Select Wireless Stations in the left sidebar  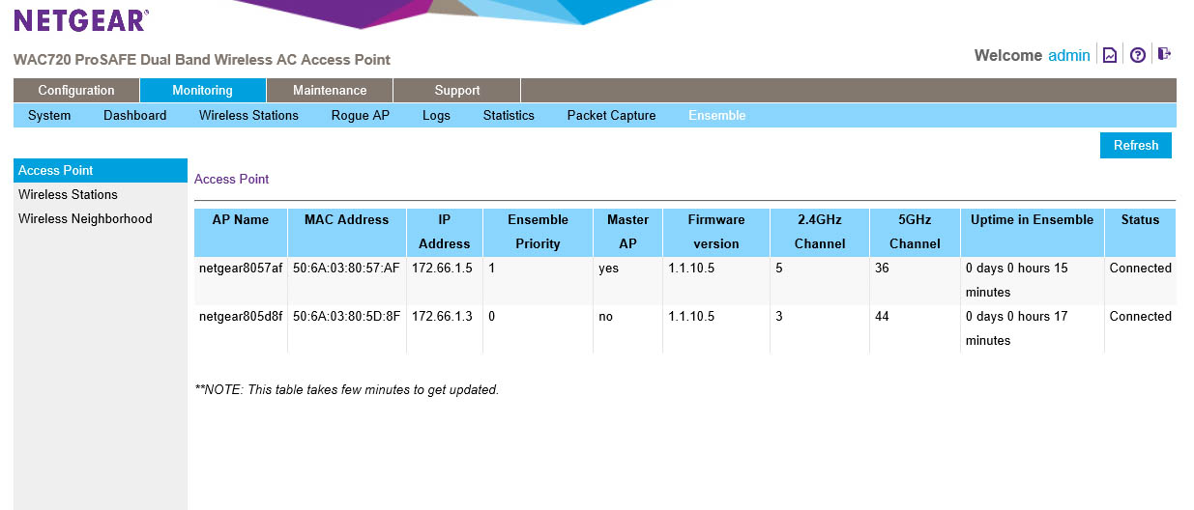pyautogui.click(x=101, y=194)
